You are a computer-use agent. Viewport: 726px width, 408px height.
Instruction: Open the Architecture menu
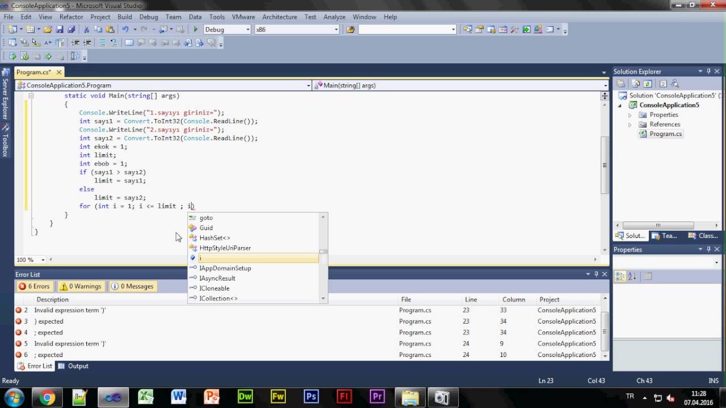[280, 17]
